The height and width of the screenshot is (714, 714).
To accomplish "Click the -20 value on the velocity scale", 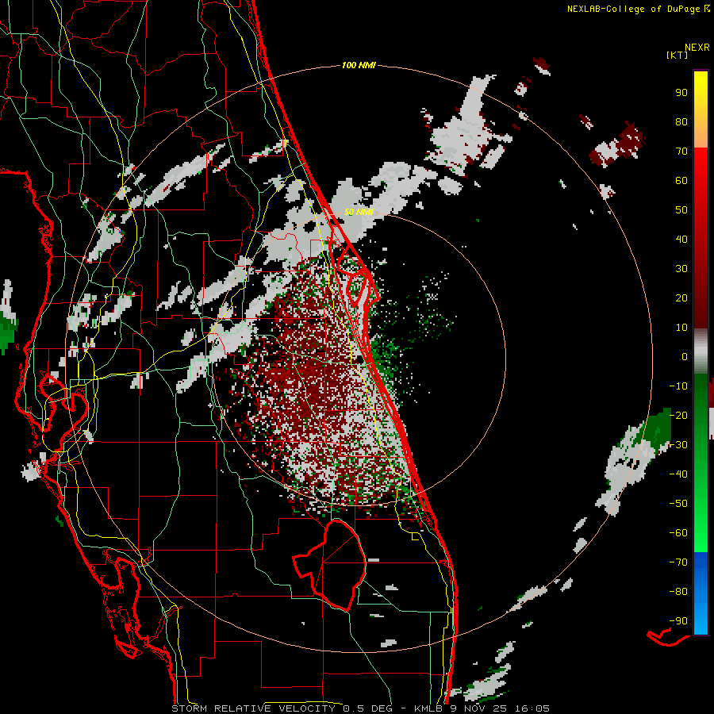I will coord(678,415).
